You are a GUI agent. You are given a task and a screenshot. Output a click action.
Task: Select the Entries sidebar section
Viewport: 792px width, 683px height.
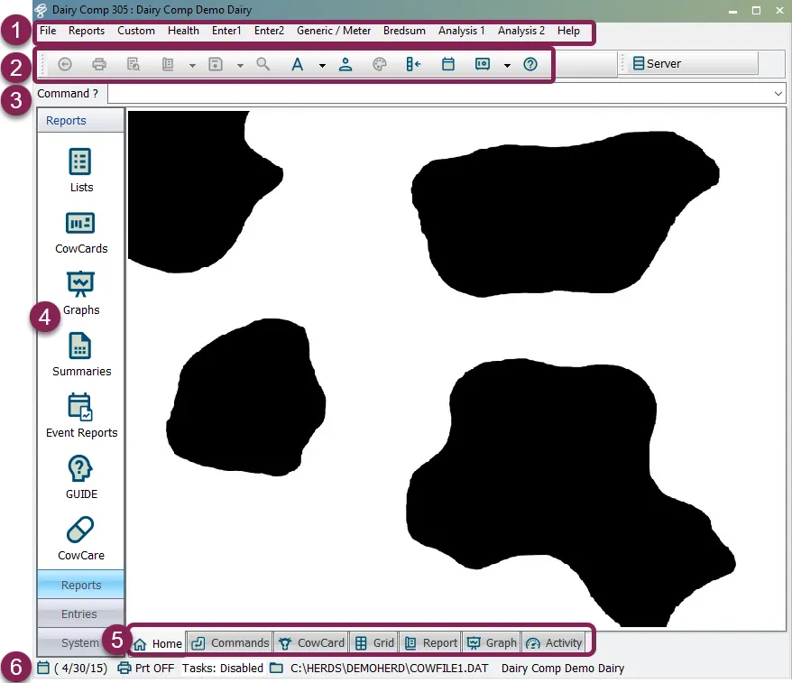(x=81, y=614)
